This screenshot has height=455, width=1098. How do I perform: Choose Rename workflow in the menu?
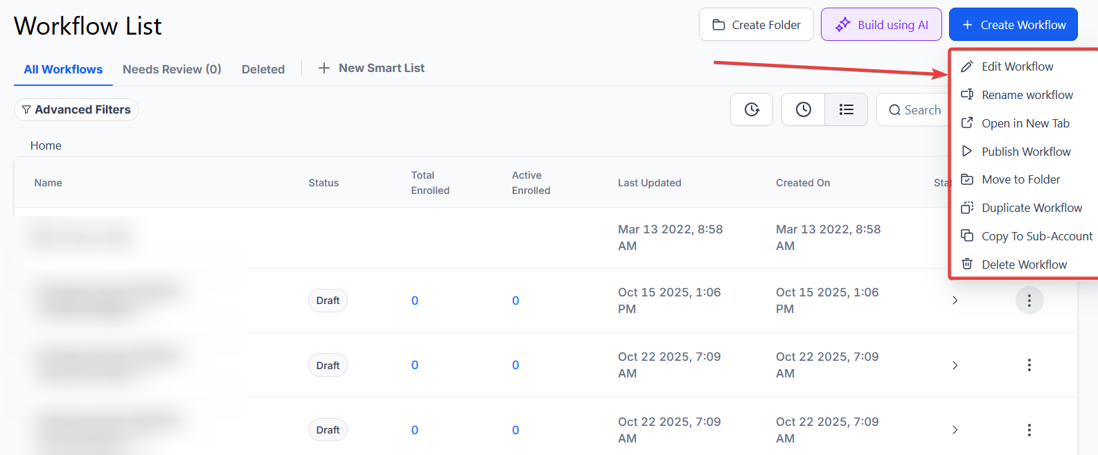pyautogui.click(x=1027, y=95)
